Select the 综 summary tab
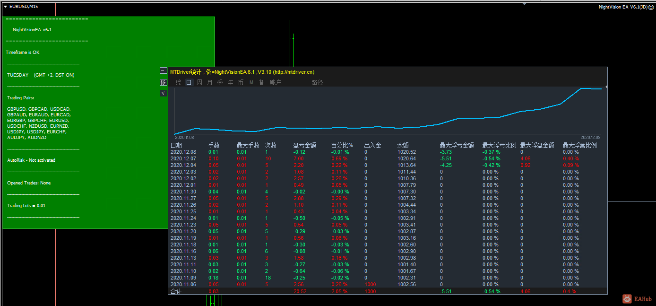This screenshot has height=306, width=656. (178, 83)
